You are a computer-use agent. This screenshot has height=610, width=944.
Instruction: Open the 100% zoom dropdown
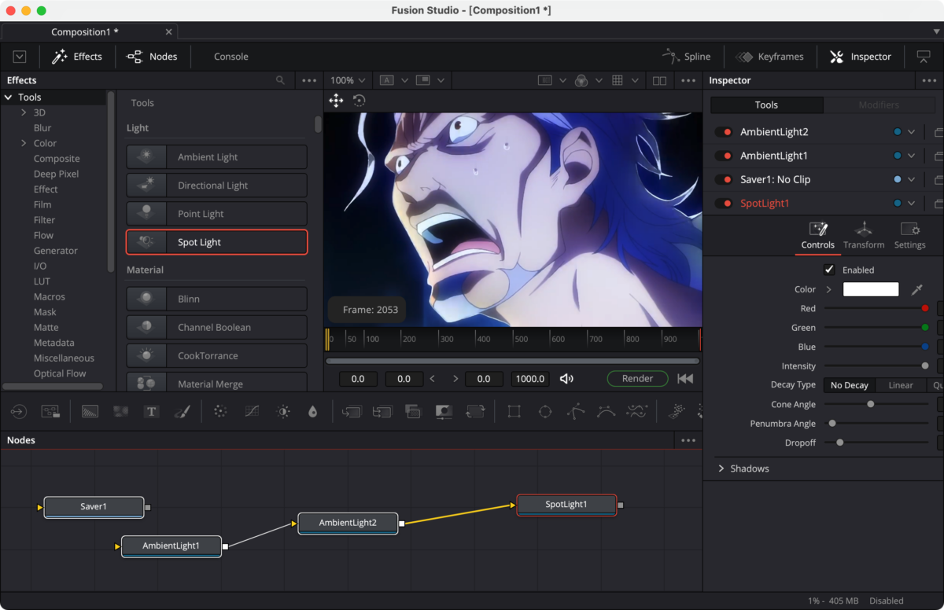pos(348,80)
